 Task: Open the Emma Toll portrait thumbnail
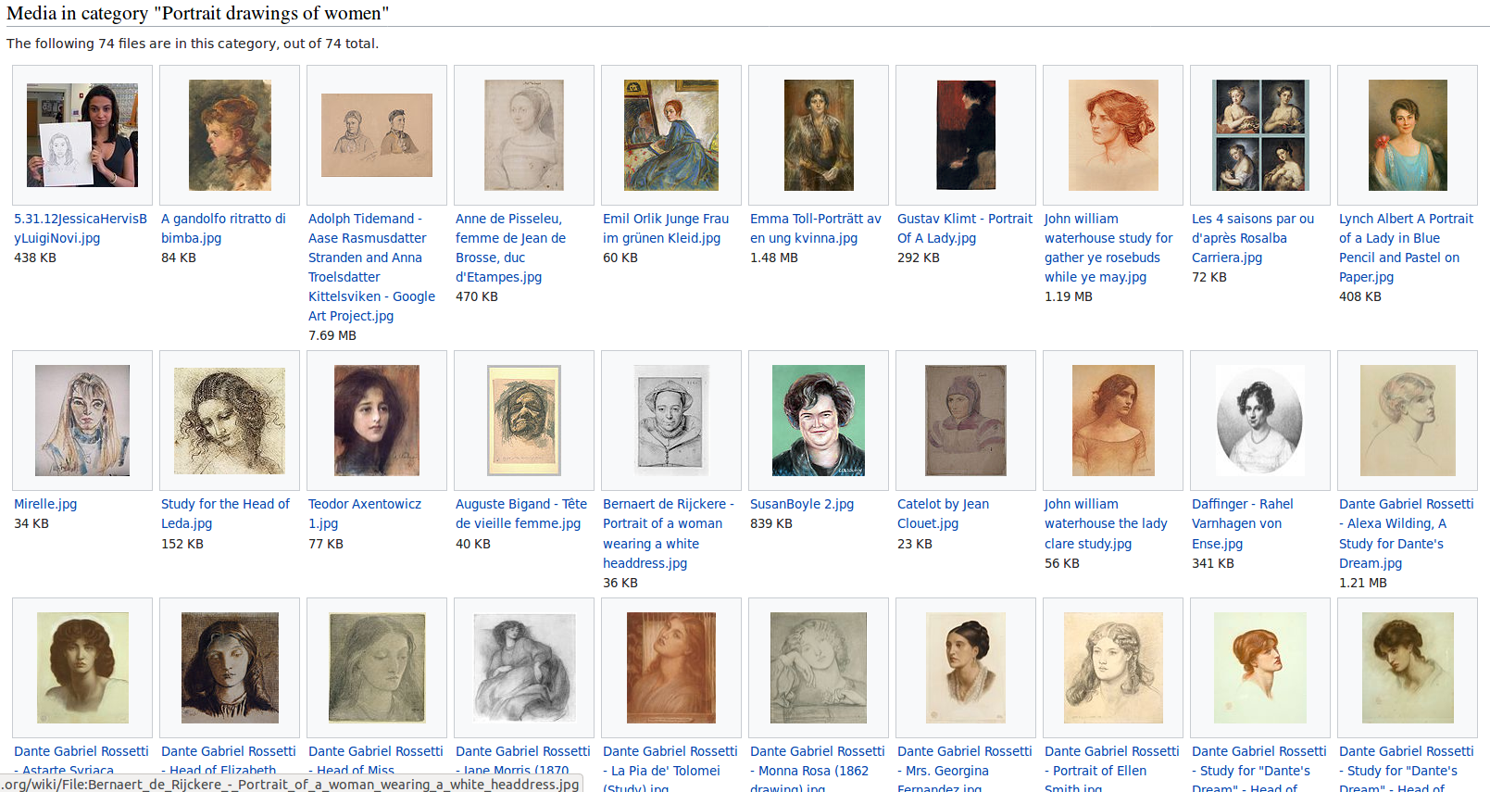point(819,135)
